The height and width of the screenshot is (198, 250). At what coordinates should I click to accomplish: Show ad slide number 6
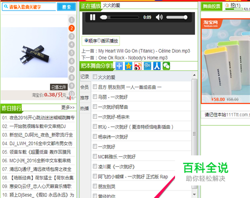71,61
